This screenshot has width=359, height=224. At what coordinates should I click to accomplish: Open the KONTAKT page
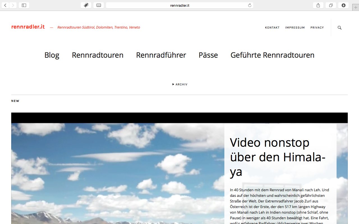272,27
